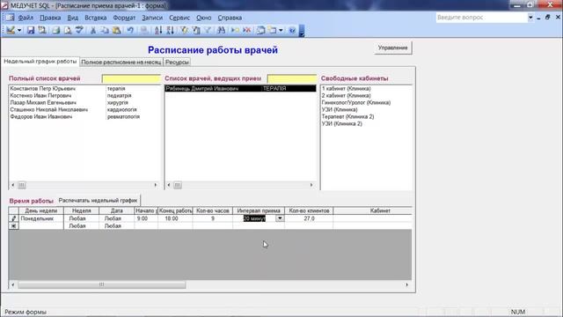Click Filter by Selection icon

pyautogui.click(x=185, y=30)
